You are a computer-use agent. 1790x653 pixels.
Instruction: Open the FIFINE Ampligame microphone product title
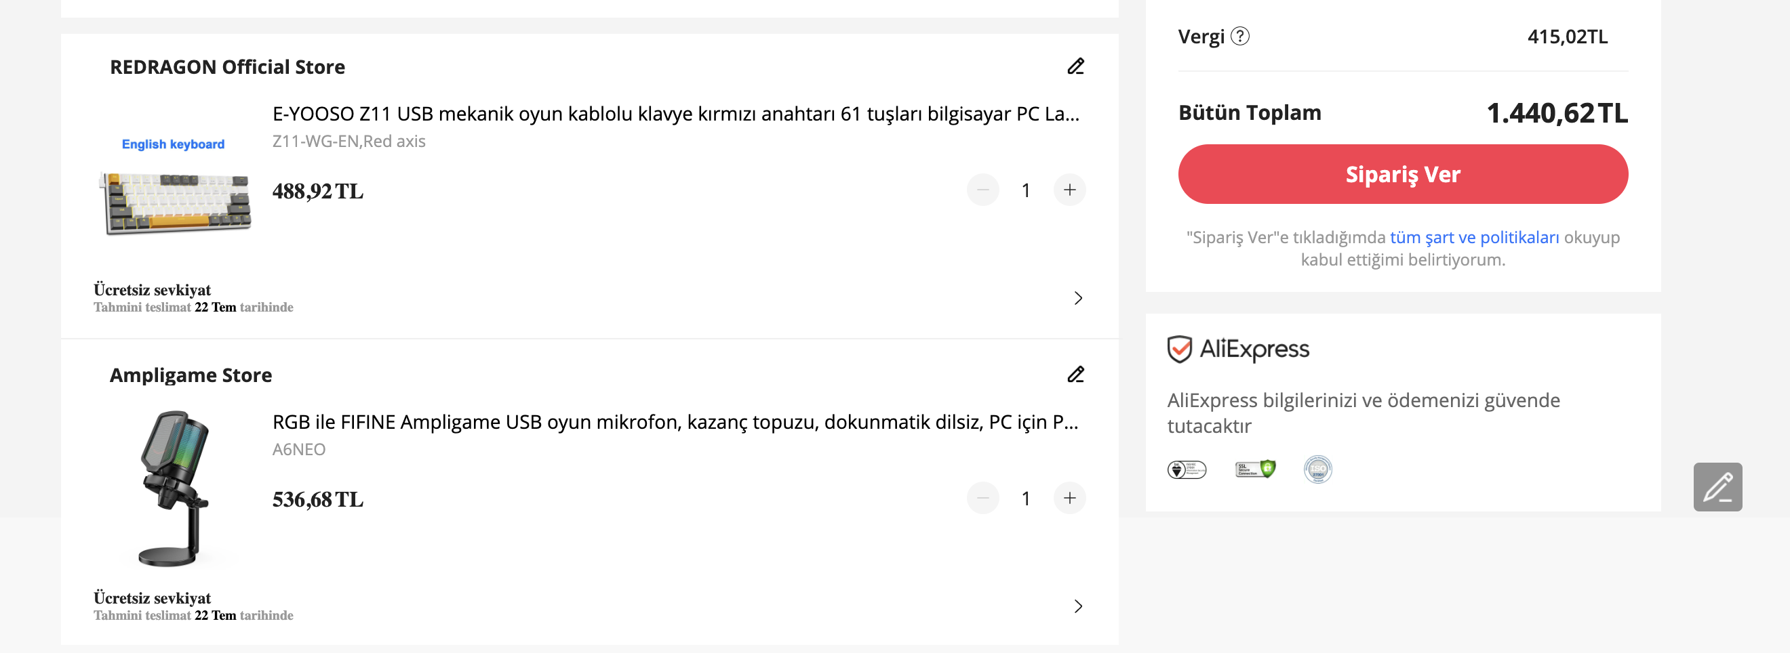click(675, 422)
